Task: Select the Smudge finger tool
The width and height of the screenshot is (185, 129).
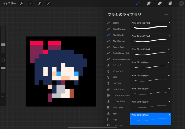Action: click(x=149, y=4)
